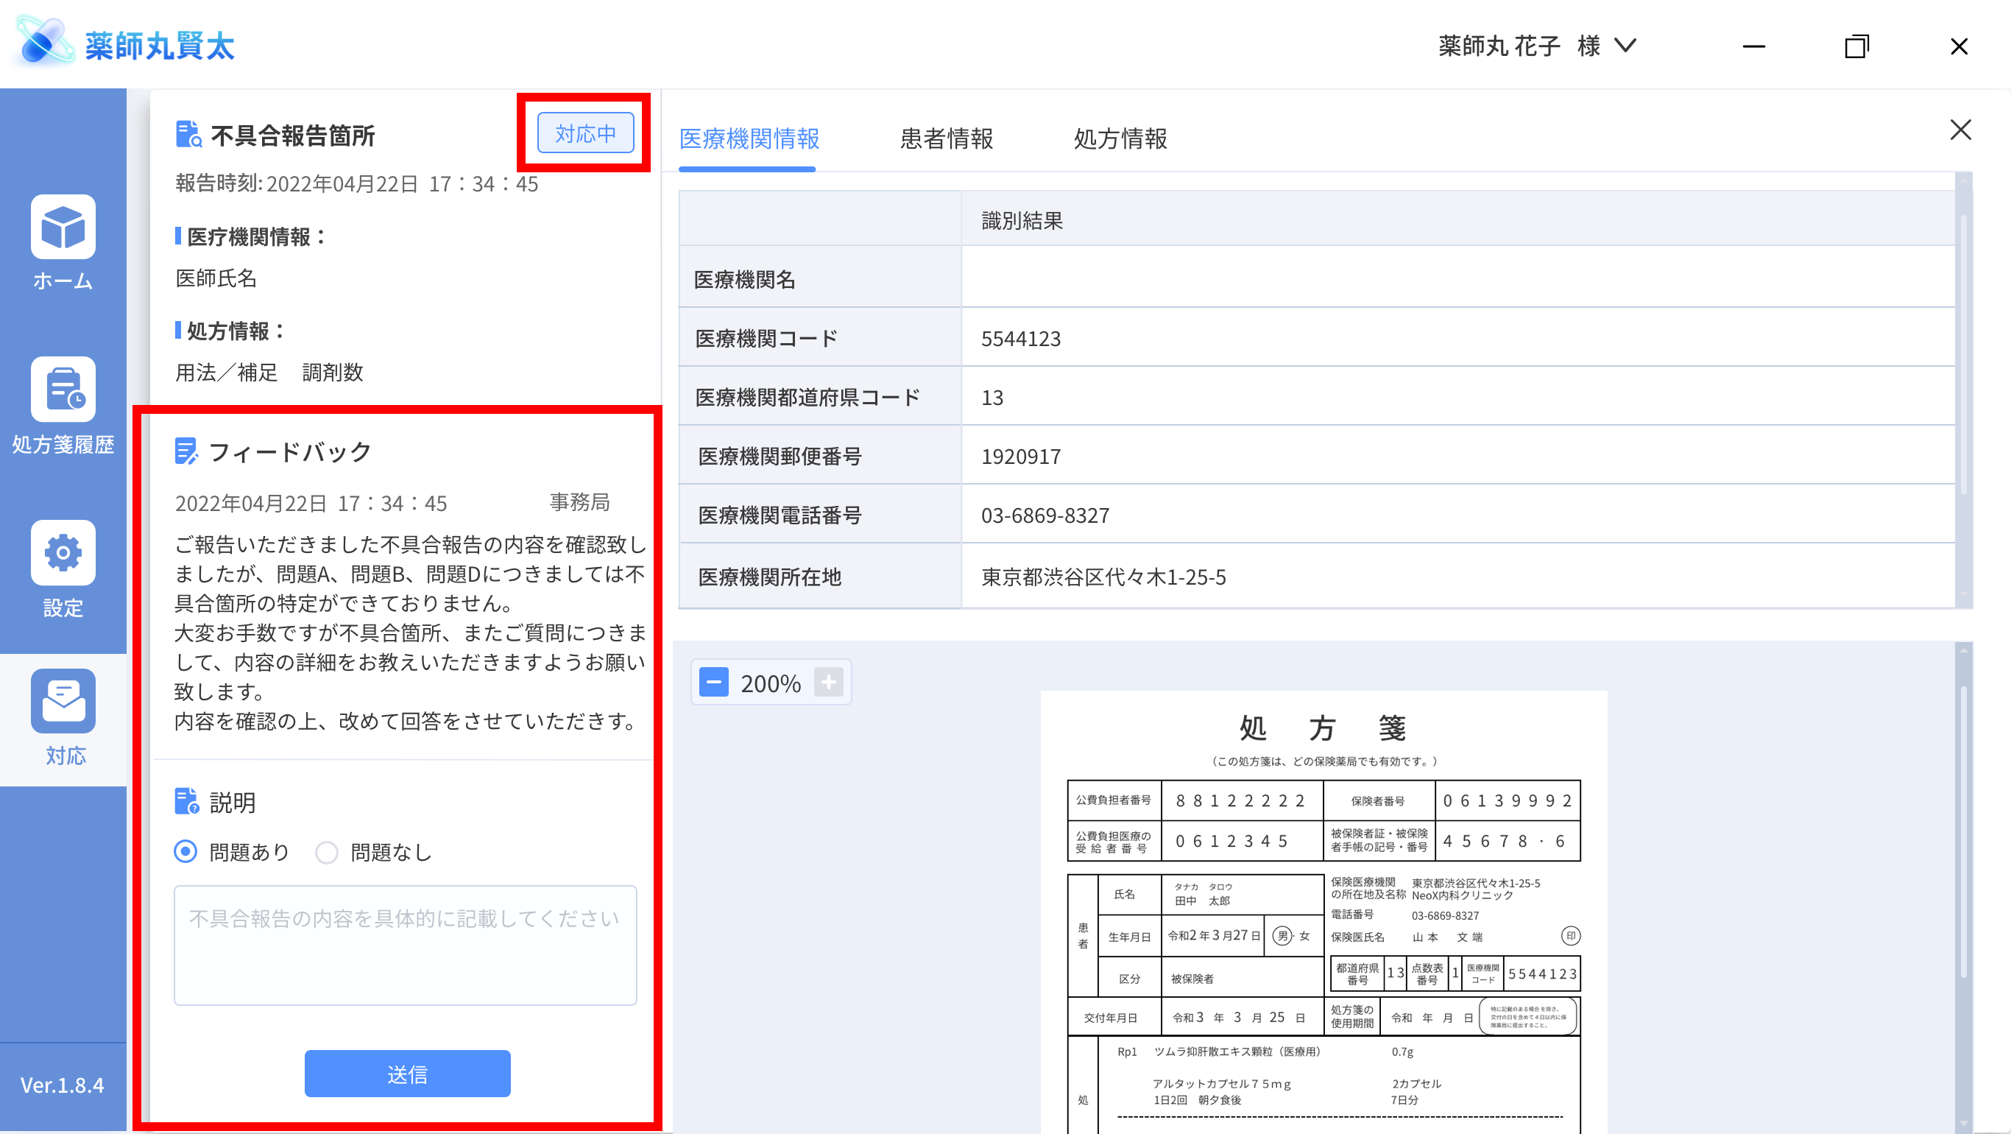2011x1134 pixels.
Task: Select the 問題なし radio button
Action: [x=326, y=852]
